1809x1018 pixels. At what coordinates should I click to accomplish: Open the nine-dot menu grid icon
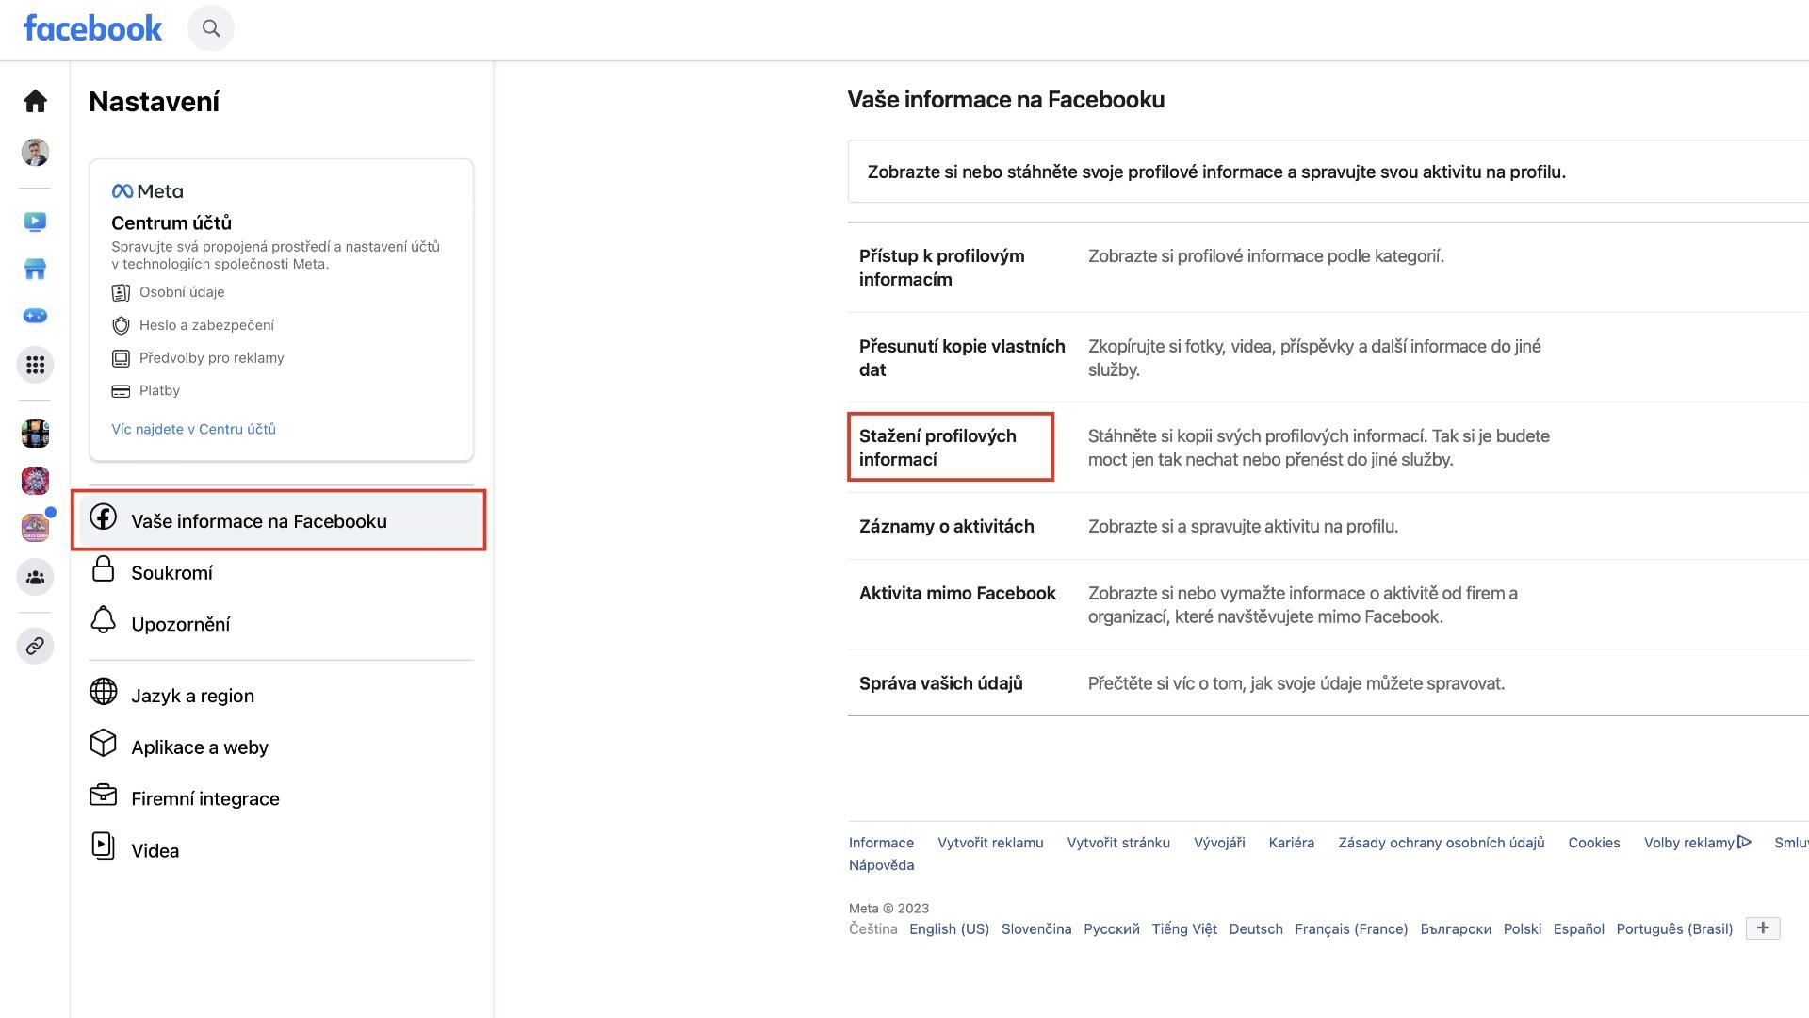click(x=35, y=365)
